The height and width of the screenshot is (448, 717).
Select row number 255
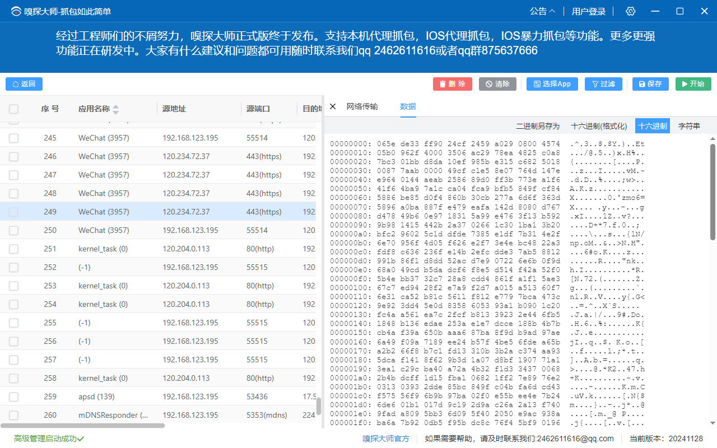50,323
